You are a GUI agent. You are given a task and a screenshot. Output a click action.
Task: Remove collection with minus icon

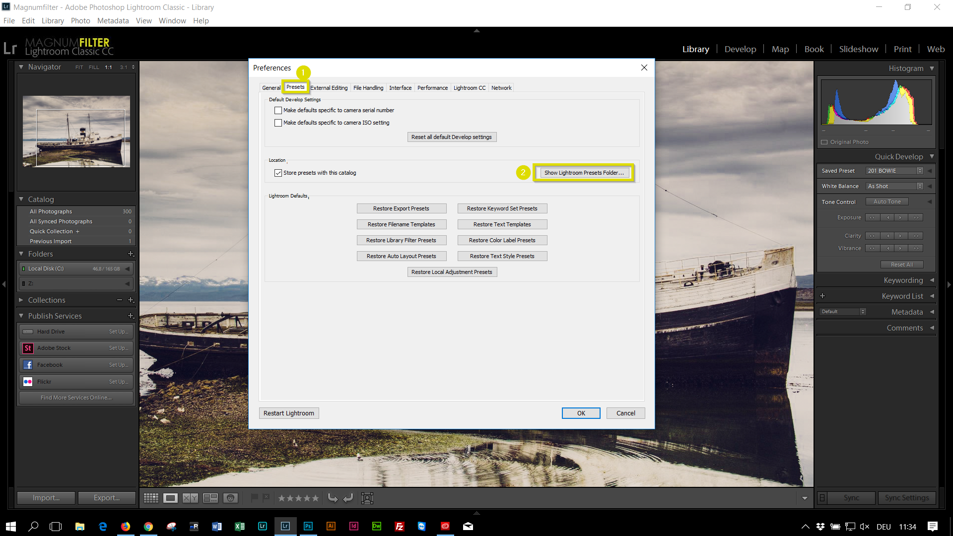pyautogui.click(x=120, y=300)
